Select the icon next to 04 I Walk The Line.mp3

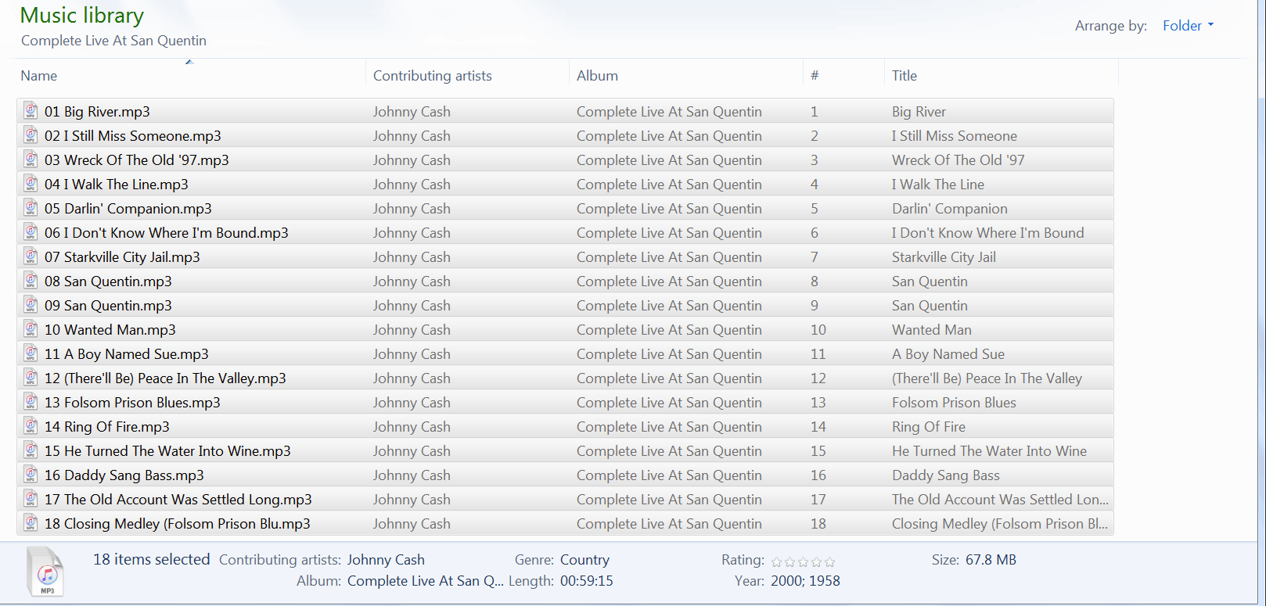tap(31, 184)
